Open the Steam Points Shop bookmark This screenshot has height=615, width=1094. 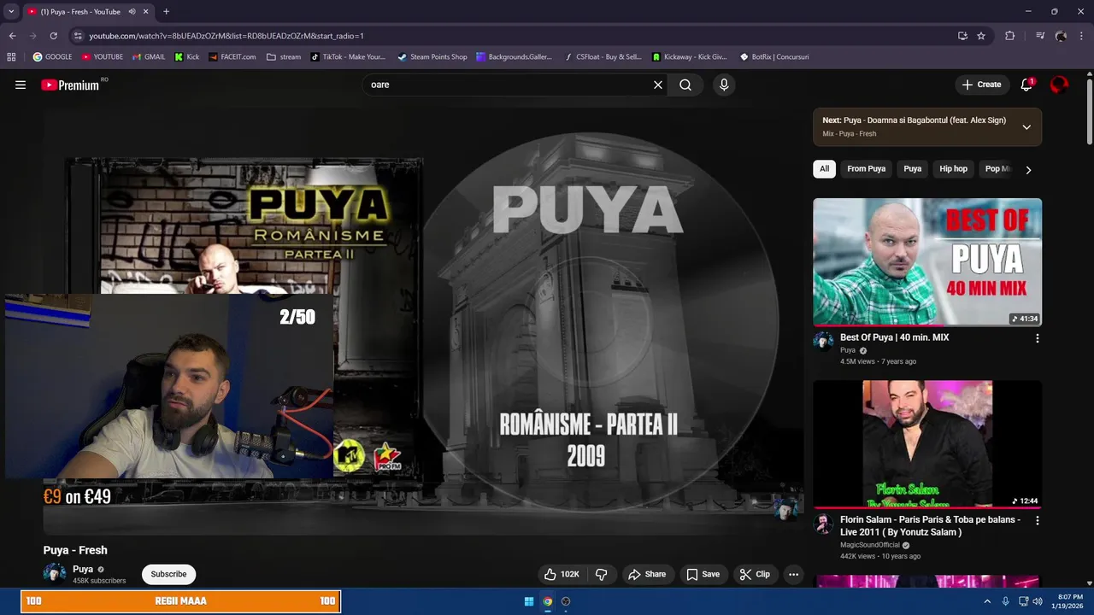pyautogui.click(x=432, y=57)
